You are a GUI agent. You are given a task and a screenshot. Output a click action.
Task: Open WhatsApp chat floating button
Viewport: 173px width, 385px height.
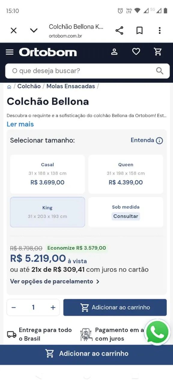157,332
